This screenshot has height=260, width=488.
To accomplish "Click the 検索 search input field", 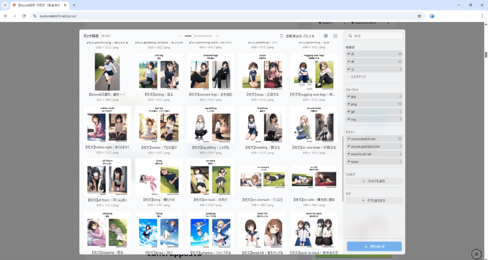I will [375, 36].
